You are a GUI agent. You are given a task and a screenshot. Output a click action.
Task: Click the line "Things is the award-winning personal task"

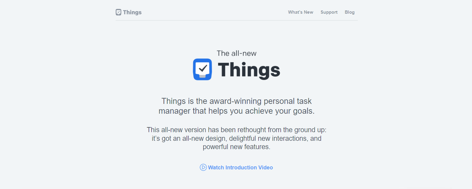pos(236,101)
